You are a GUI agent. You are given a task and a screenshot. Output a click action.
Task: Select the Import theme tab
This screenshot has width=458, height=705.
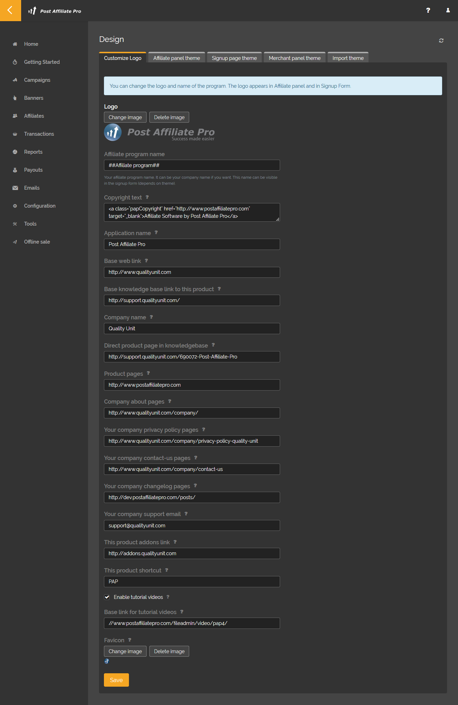[x=348, y=58]
